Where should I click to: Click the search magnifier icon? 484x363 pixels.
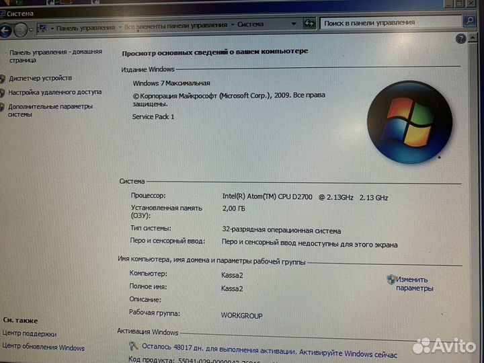pos(470,21)
